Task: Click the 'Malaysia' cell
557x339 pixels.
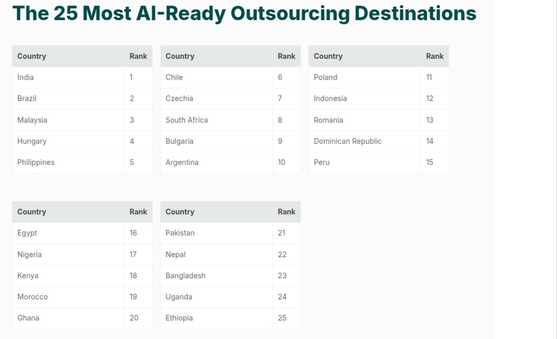Action: 68,120
